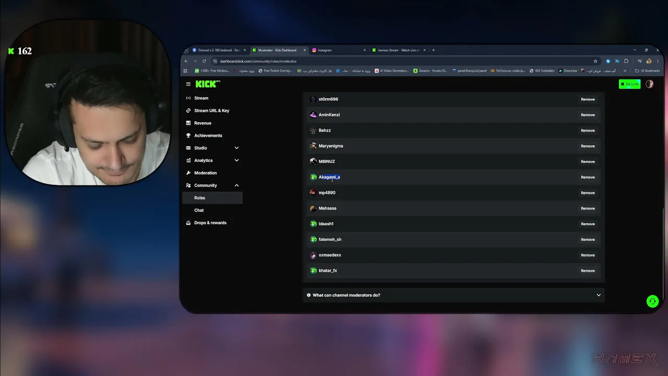This screenshot has width=668, height=376.
Task: Click the green Go Live button
Action: tap(629, 84)
